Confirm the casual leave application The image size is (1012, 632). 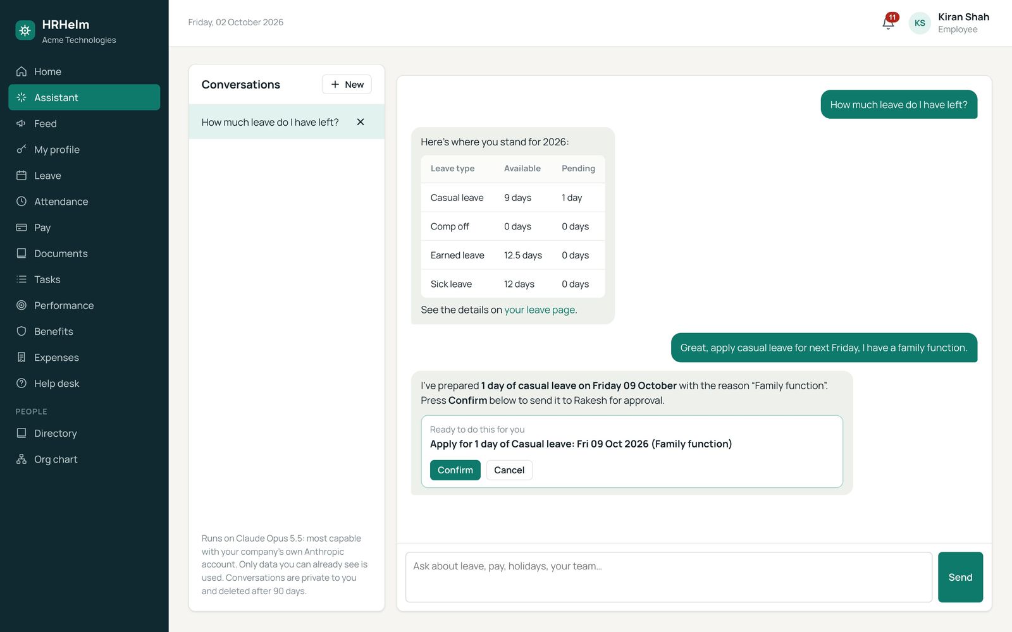(455, 470)
